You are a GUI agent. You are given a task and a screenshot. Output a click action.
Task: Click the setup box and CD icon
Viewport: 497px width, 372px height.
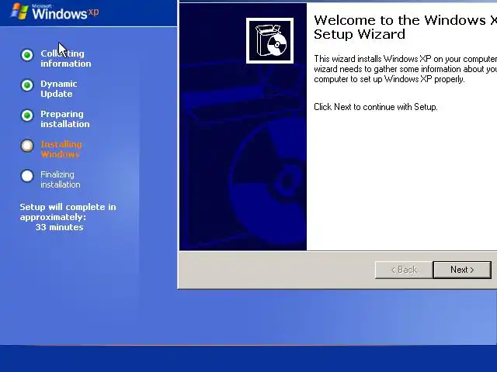pyautogui.click(x=269, y=41)
